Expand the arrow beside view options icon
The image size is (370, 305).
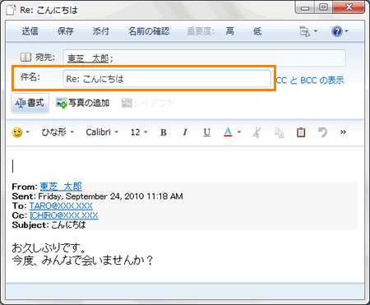(x=316, y=31)
